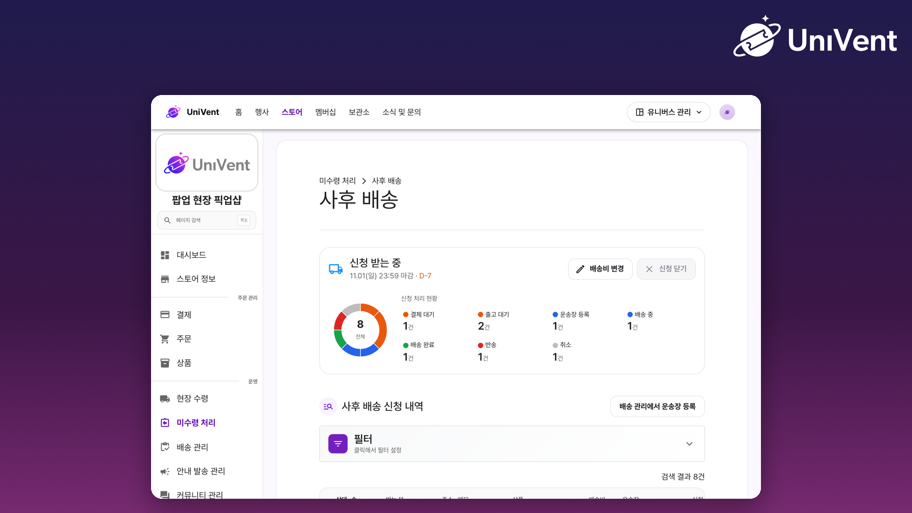
Task: Click the 주문 shopping cart icon
Action: click(165, 339)
